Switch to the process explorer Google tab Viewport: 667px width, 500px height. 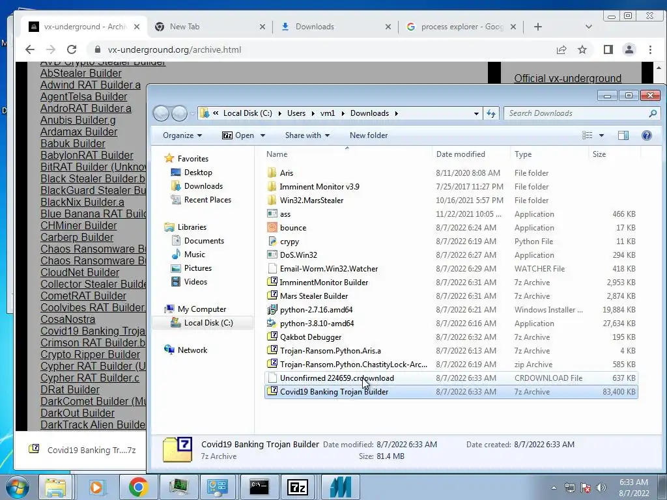click(461, 27)
